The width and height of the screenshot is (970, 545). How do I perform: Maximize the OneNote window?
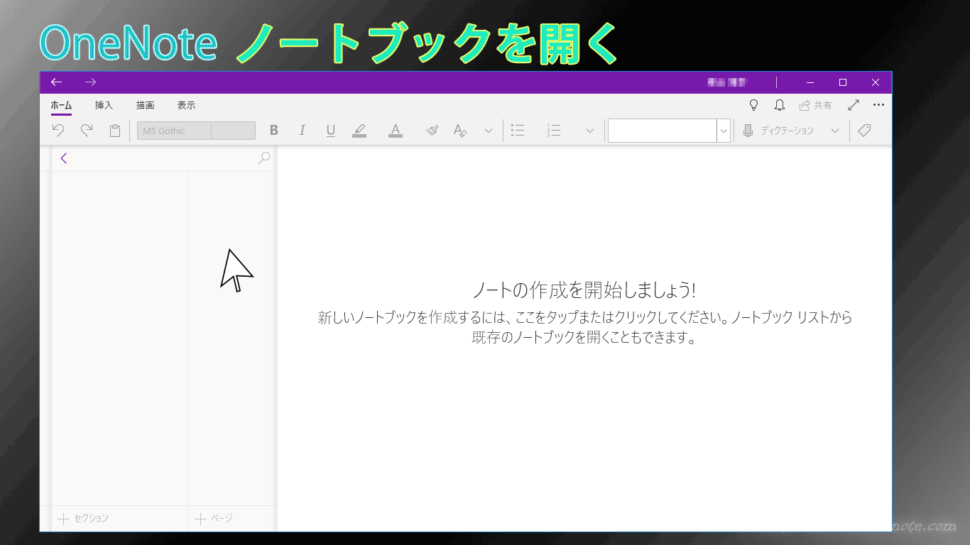point(843,82)
